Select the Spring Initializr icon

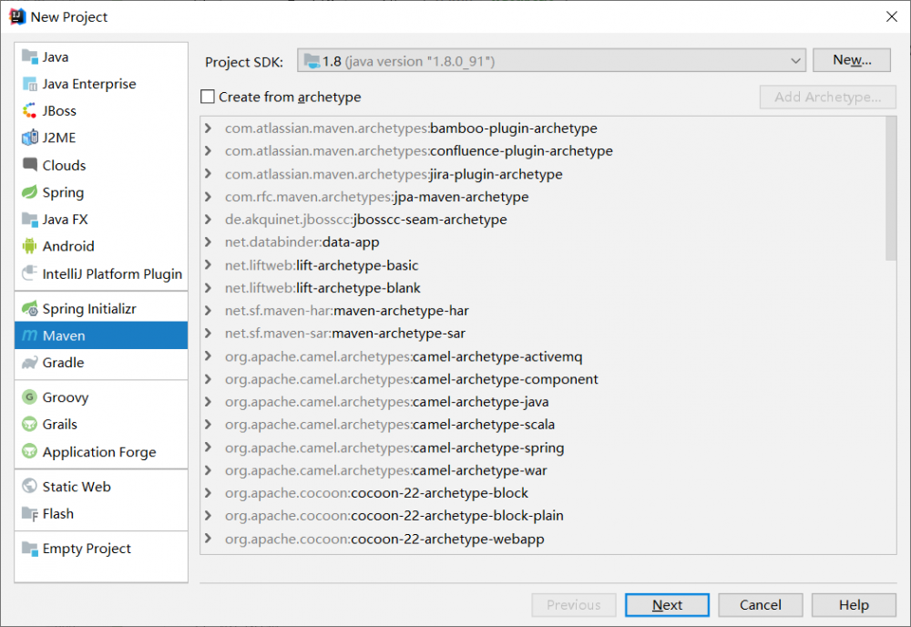[x=30, y=309]
